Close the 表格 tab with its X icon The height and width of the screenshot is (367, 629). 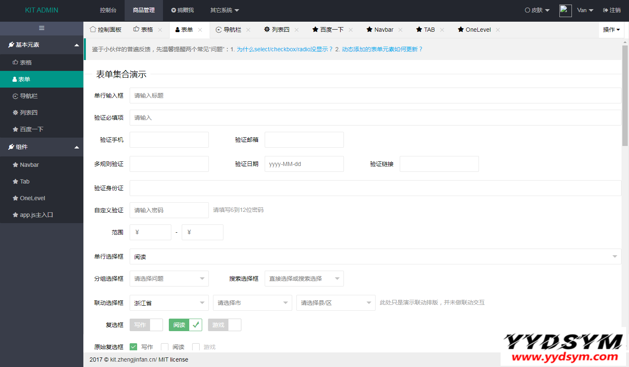(160, 30)
